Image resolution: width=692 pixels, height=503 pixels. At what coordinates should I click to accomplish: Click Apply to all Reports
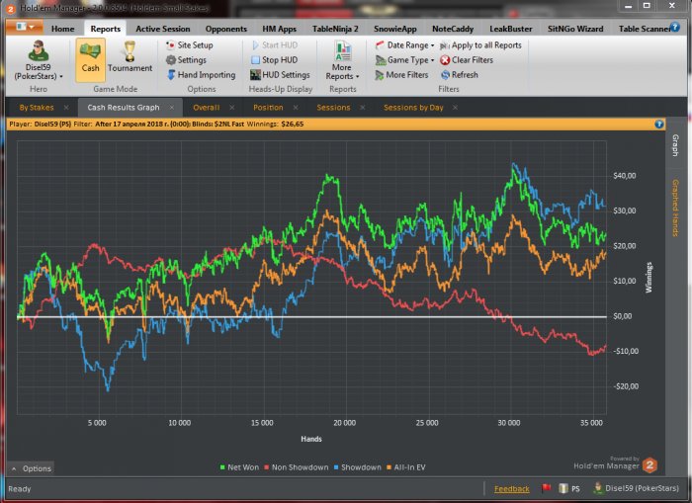pos(485,45)
